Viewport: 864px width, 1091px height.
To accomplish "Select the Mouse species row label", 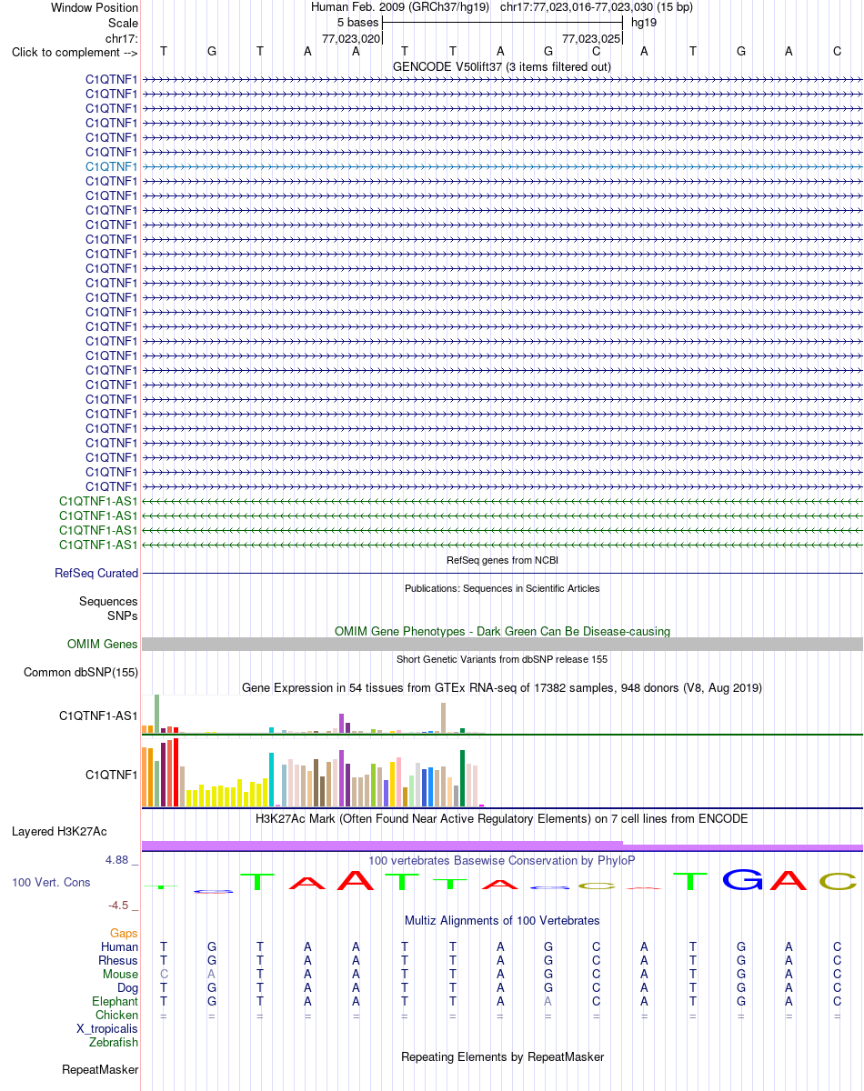I will tap(121, 974).
